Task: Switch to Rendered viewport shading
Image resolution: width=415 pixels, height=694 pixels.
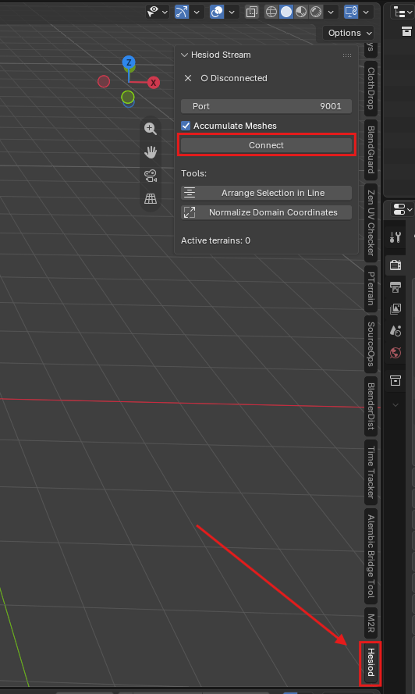Action: click(x=316, y=12)
